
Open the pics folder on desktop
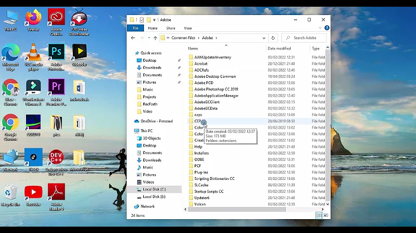tap(56, 126)
